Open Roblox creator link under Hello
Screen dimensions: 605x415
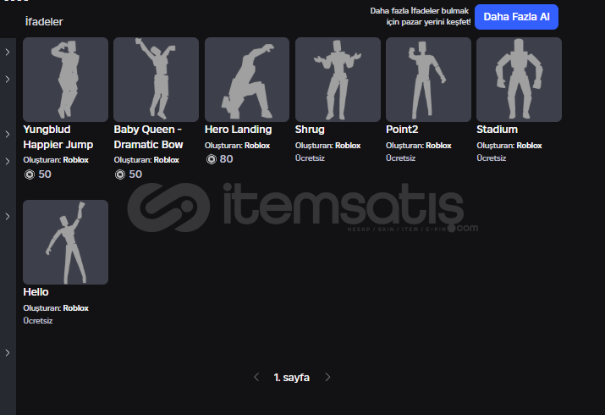point(76,308)
